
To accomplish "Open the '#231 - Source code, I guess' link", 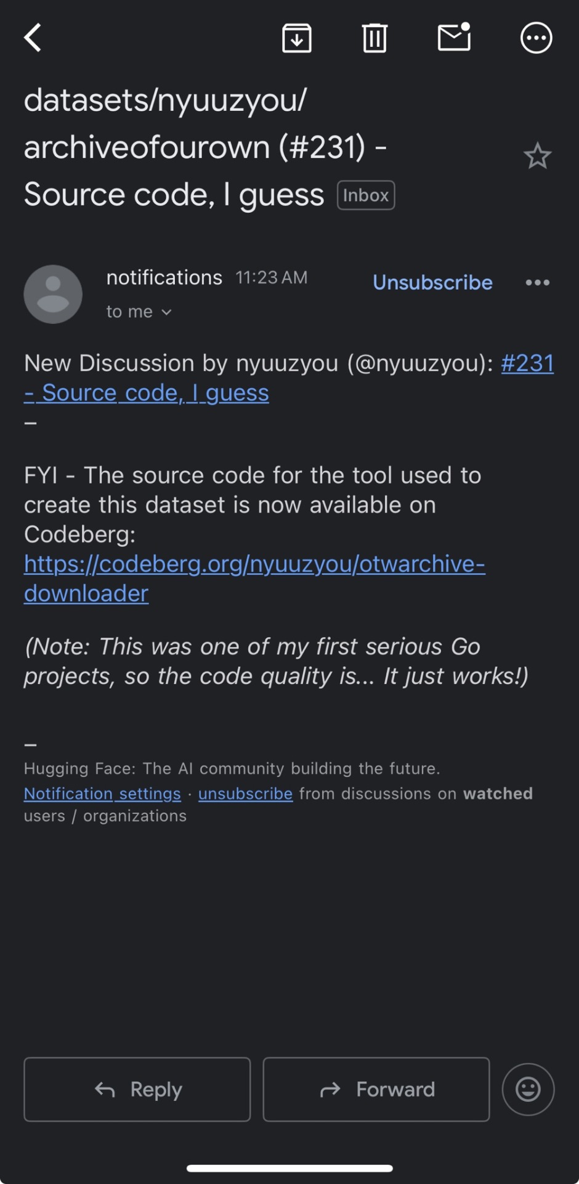I will [289, 378].
